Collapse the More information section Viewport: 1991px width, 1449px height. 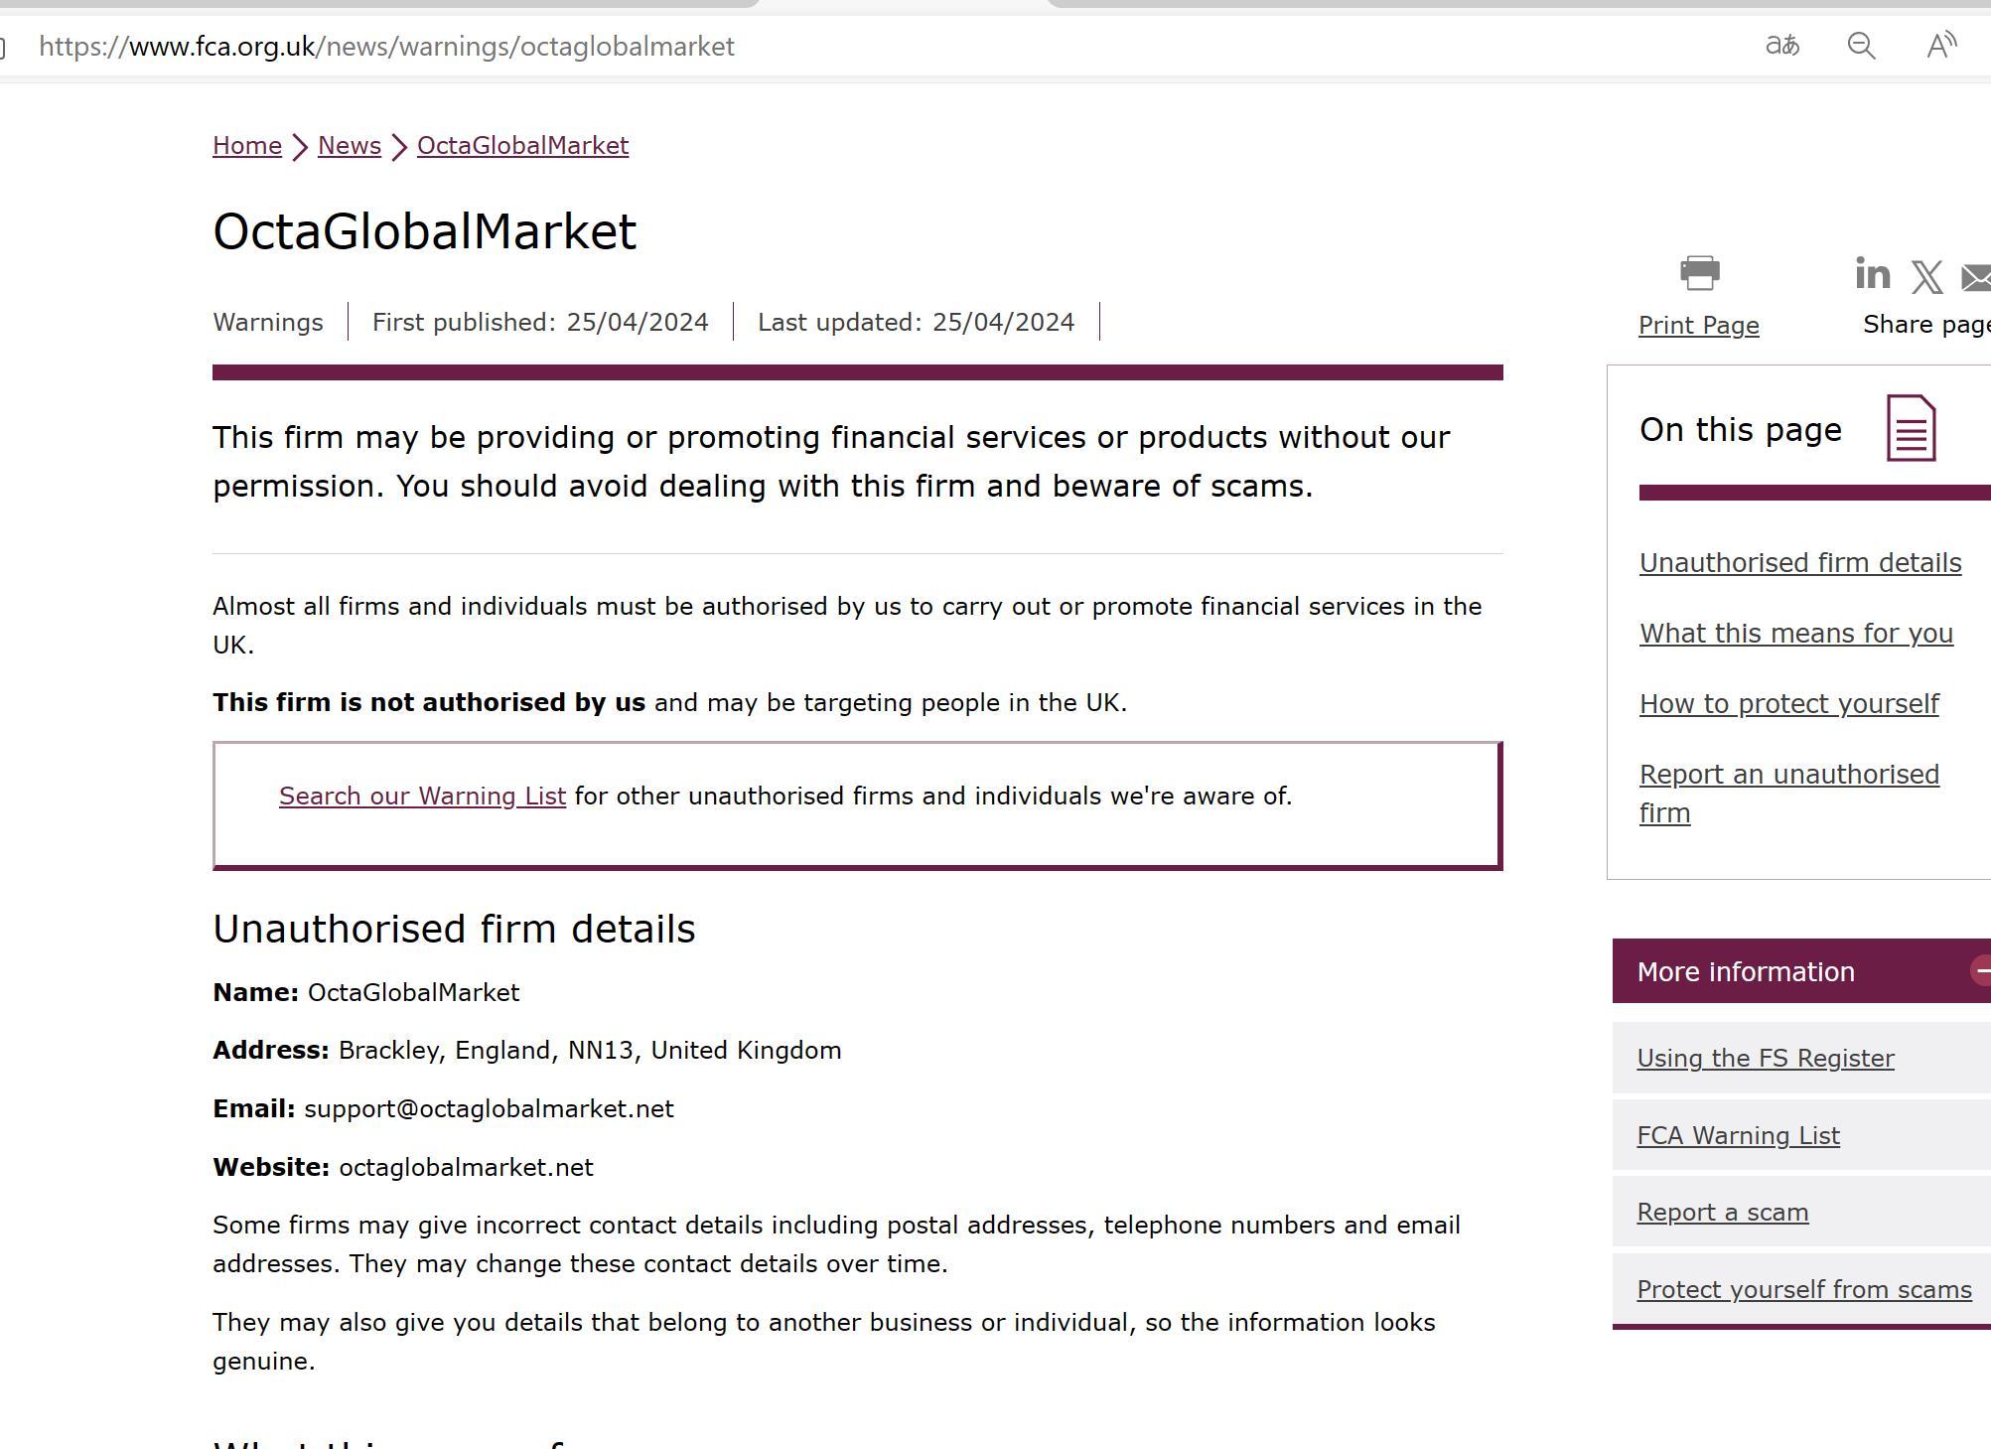pyautogui.click(x=1980, y=970)
